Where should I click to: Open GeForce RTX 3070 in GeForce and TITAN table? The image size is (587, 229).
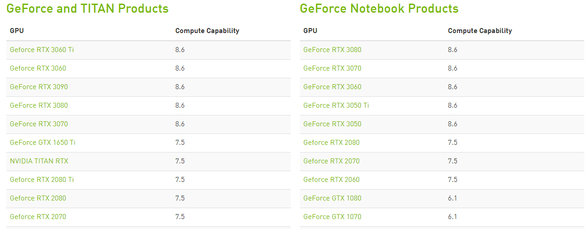[x=39, y=124]
